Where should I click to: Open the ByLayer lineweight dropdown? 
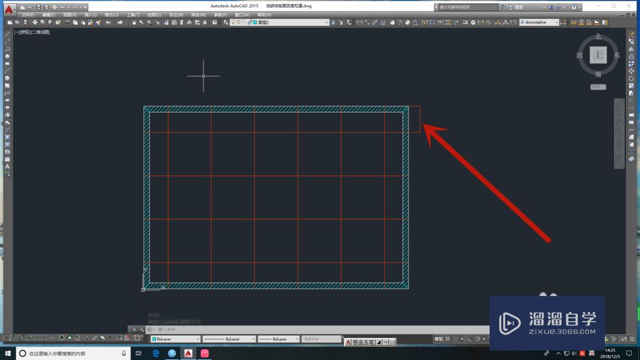[x=279, y=339]
